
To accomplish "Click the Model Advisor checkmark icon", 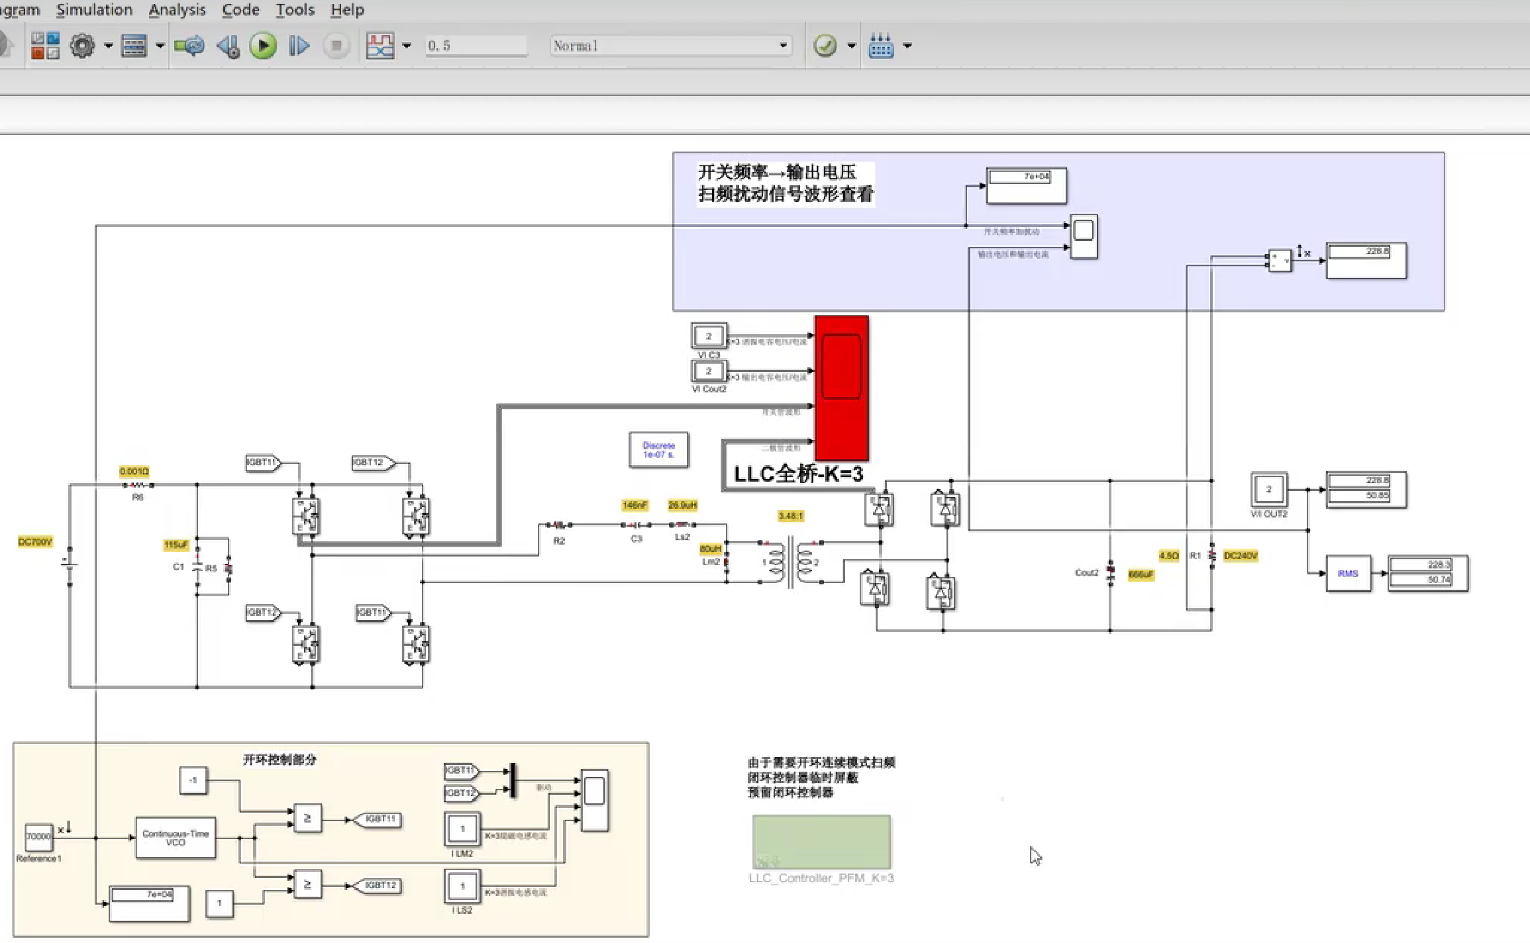I will pyautogui.click(x=825, y=46).
